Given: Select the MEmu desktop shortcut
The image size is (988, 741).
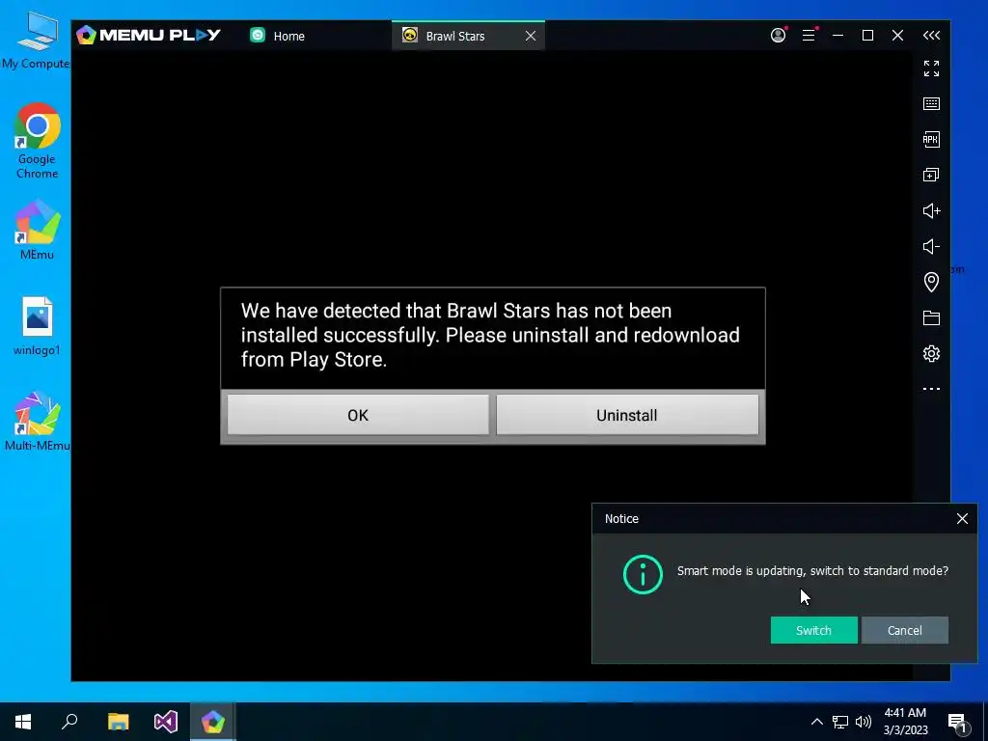Looking at the screenshot, I should point(38,230).
